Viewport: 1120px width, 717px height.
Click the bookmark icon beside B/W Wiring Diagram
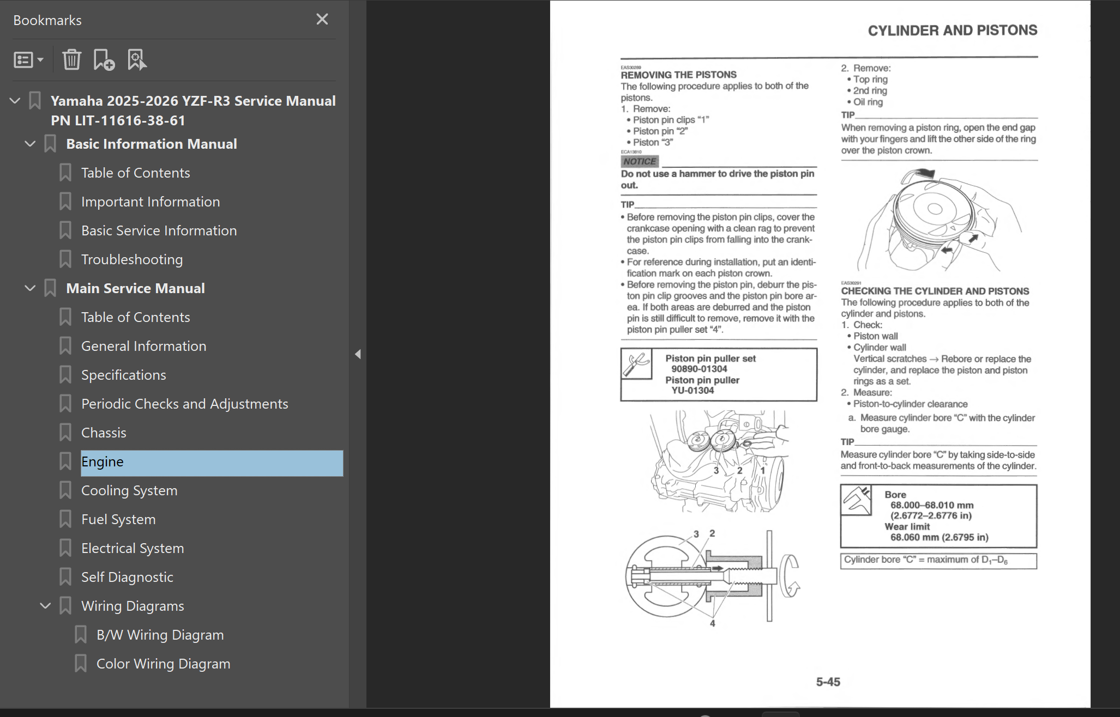[x=81, y=635]
